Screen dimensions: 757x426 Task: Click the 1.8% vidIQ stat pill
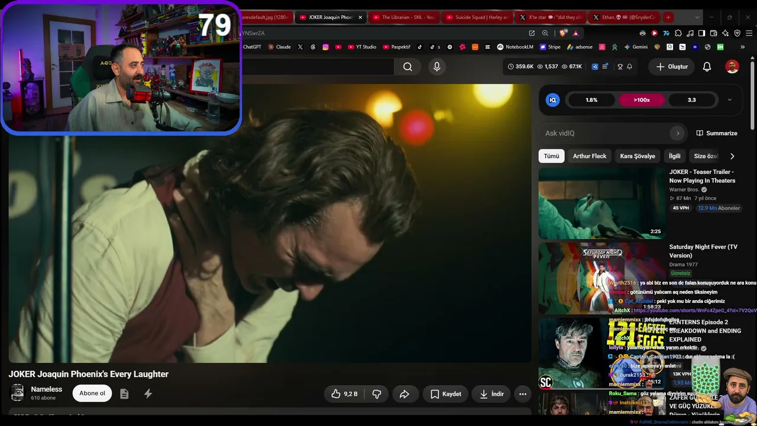click(591, 100)
